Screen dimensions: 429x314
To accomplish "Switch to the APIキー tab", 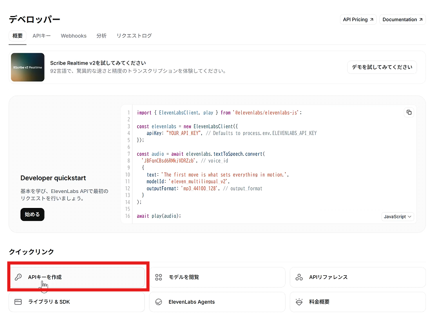I will pos(41,36).
